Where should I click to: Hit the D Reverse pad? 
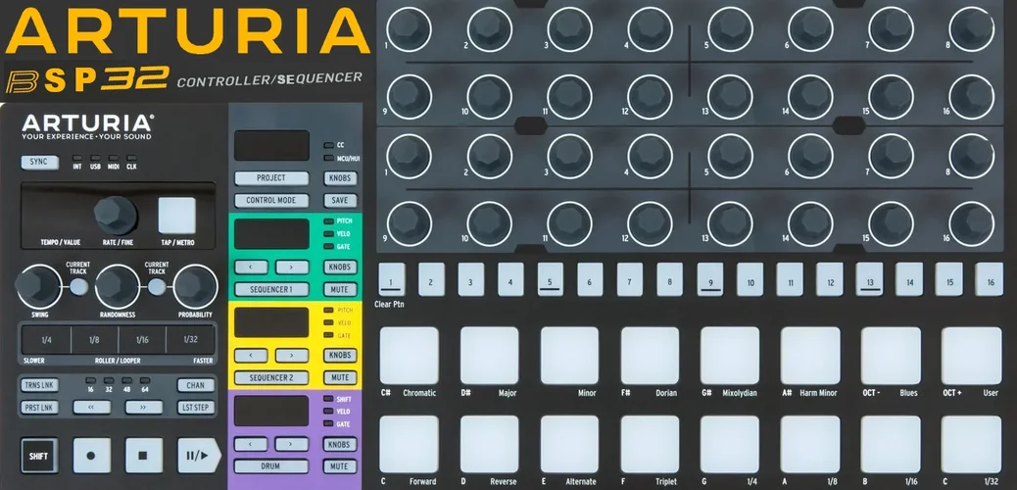(490, 445)
